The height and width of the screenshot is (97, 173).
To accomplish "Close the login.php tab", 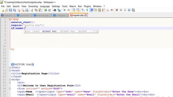I will point(14,15).
